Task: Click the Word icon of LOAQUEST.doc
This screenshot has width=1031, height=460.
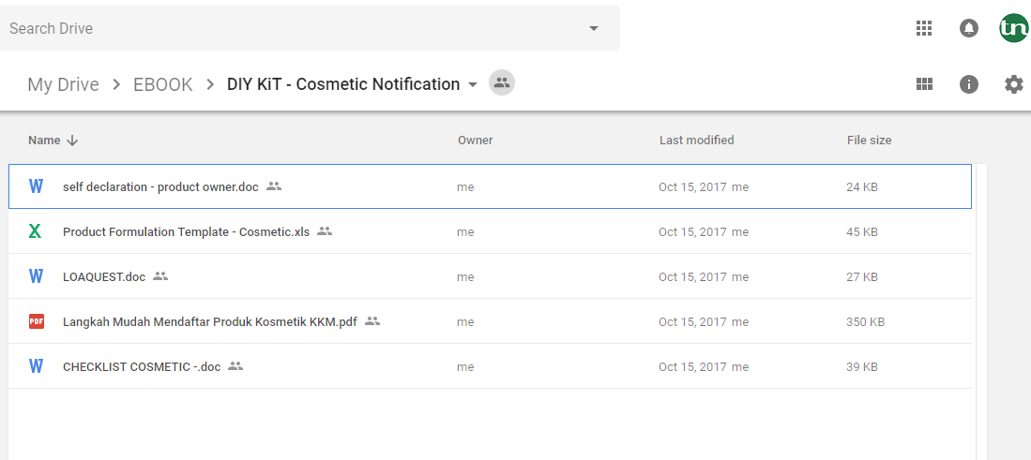Action: (37, 276)
